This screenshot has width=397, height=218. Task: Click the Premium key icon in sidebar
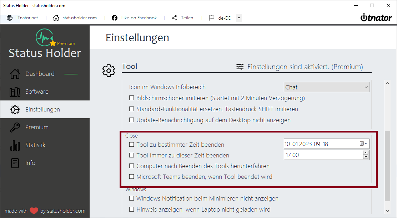coord(15,127)
